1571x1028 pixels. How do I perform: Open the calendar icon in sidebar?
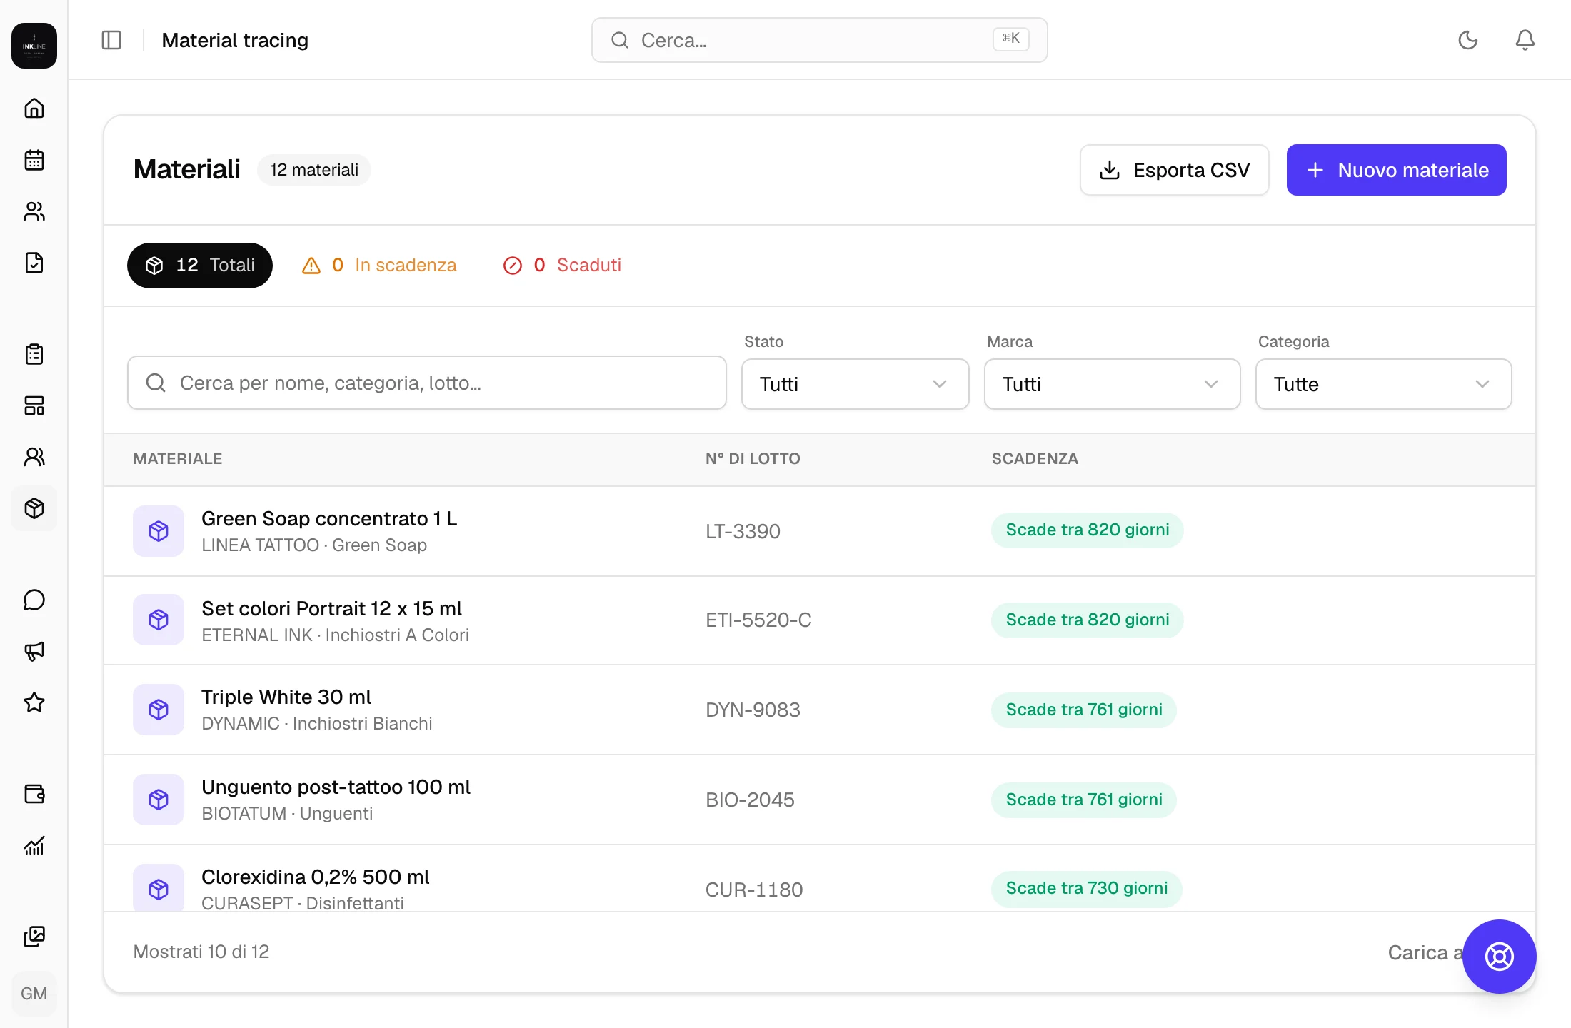[x=34, y=160]
